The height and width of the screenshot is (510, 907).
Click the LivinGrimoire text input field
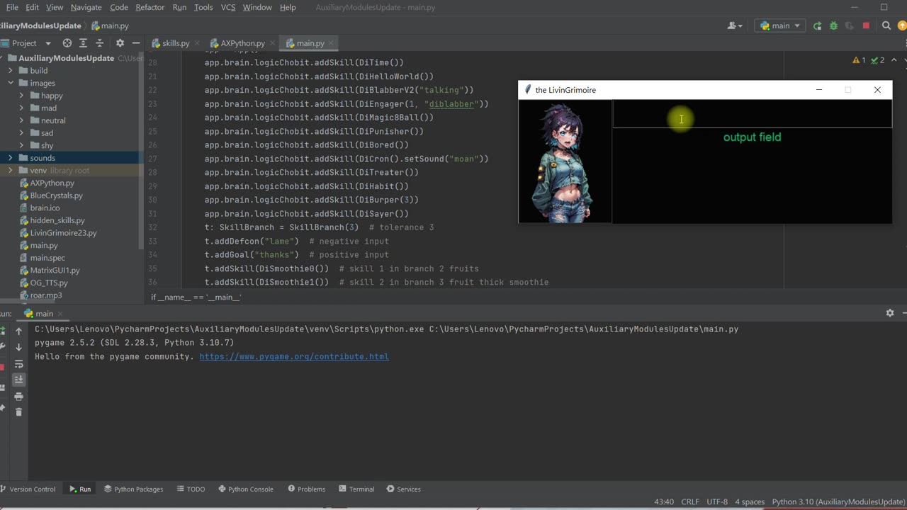pos(752,113)
